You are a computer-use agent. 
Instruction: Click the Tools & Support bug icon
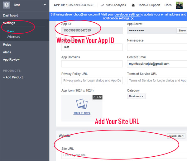[133, 5]
